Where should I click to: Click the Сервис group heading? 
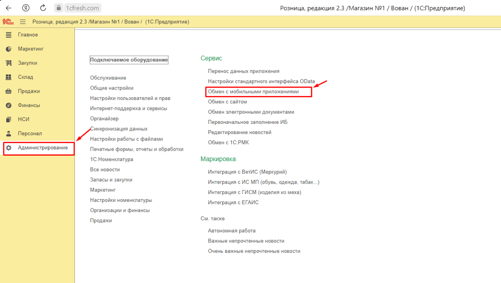point(211,59)
